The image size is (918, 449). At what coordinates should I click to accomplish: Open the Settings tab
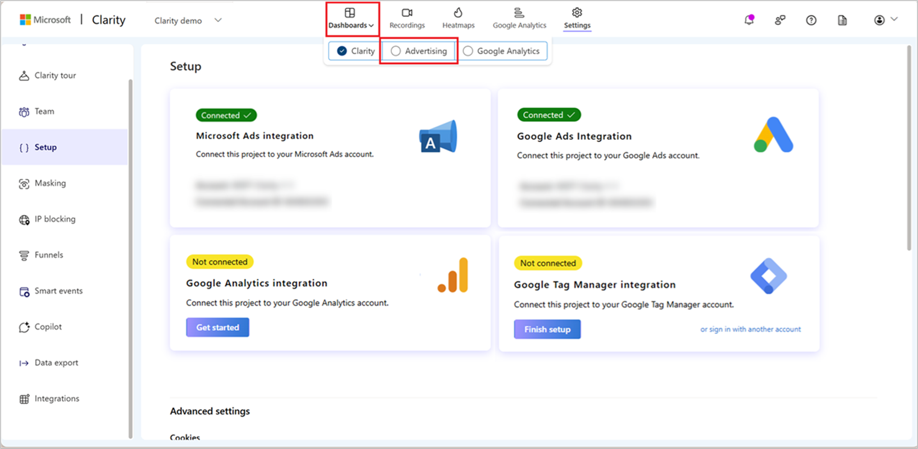[x=577, y=19]
